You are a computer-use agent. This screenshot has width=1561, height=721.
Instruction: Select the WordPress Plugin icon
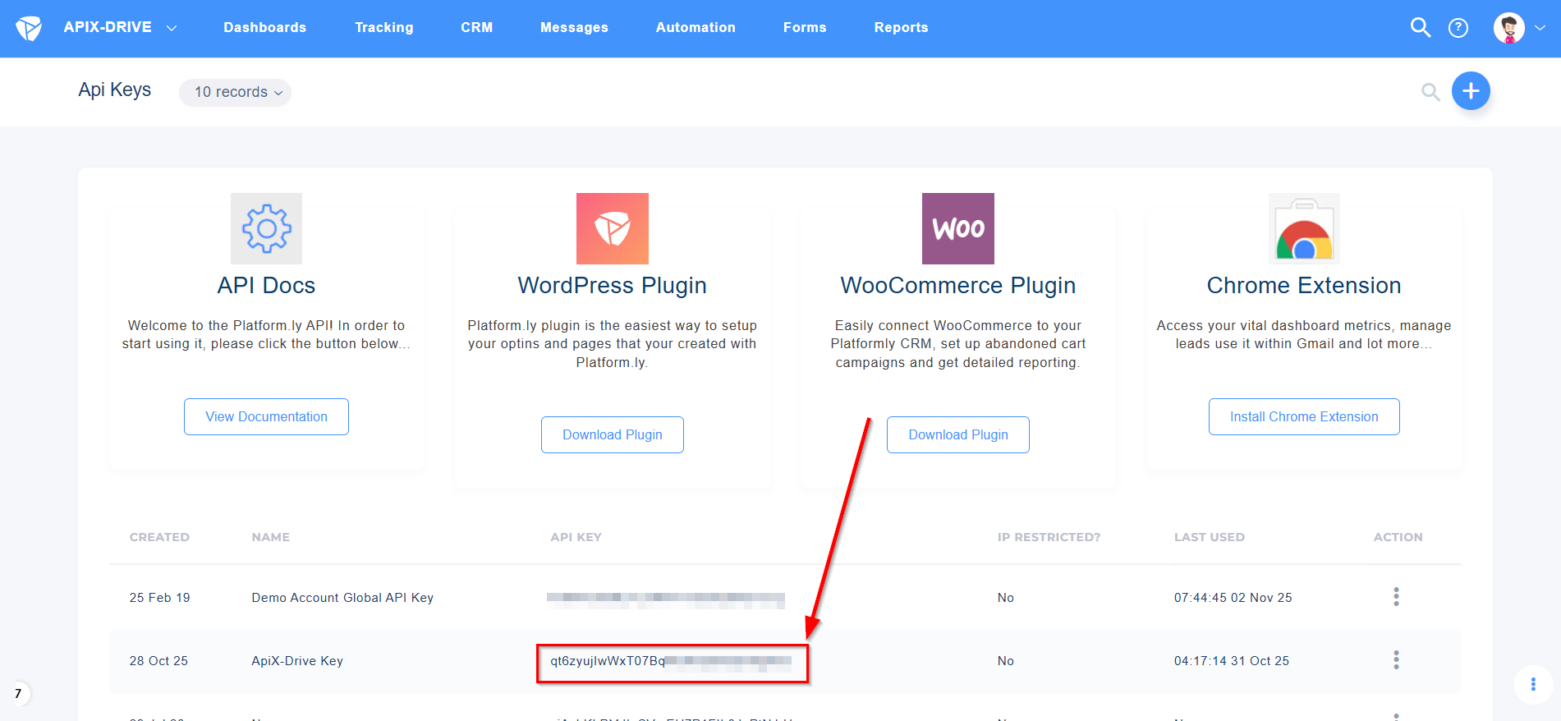point(612,228)
